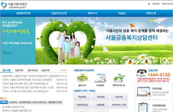
Task: Open the 개인회생 category button
Action: coord(101,97)
